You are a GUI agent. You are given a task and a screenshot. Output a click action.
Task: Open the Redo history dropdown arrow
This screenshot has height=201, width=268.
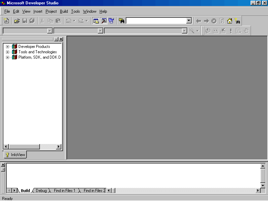[87, 21]
